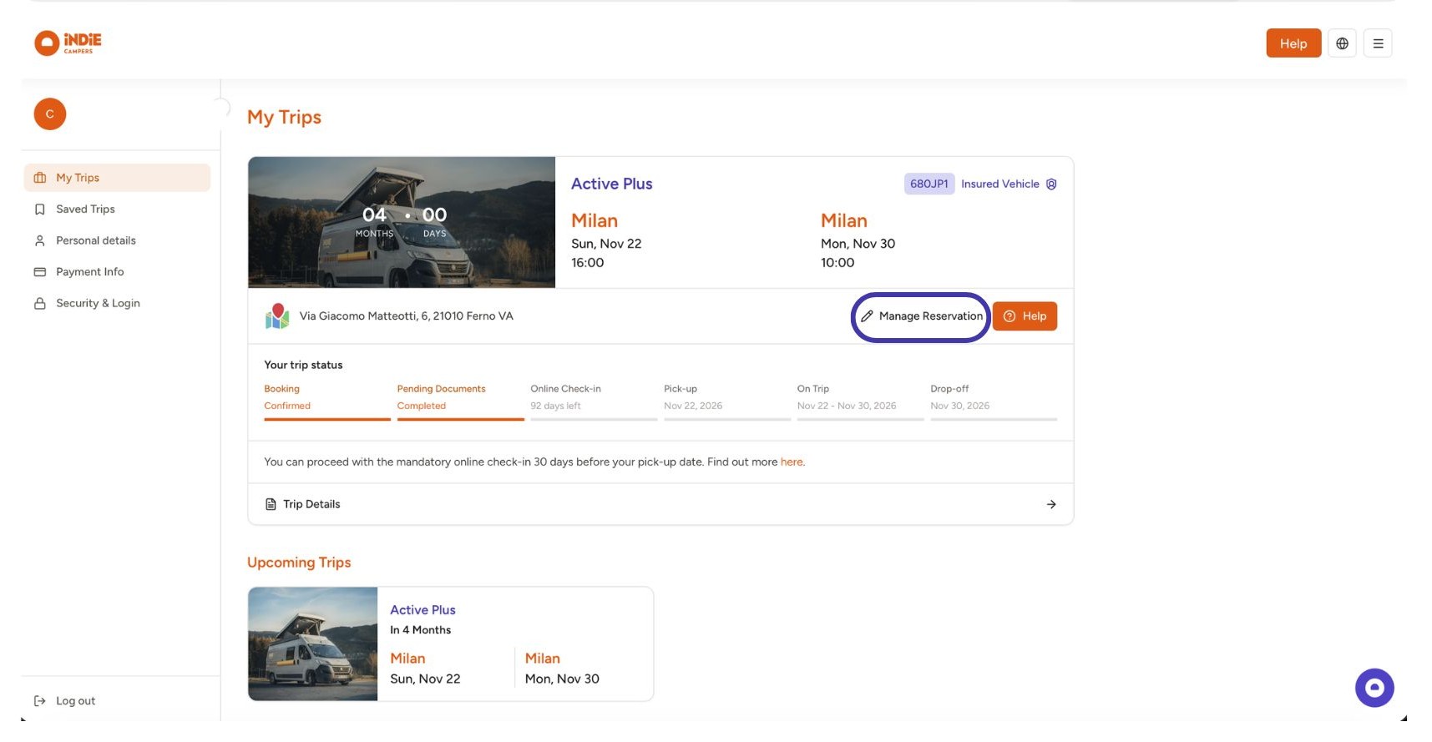Click the Trip Details document icon
This screenshot has width=1432, height=742.
pos(271,504)
